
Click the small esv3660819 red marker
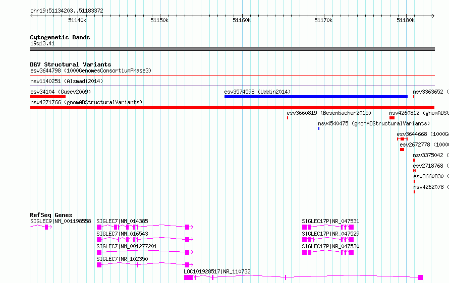click(288, 118)
